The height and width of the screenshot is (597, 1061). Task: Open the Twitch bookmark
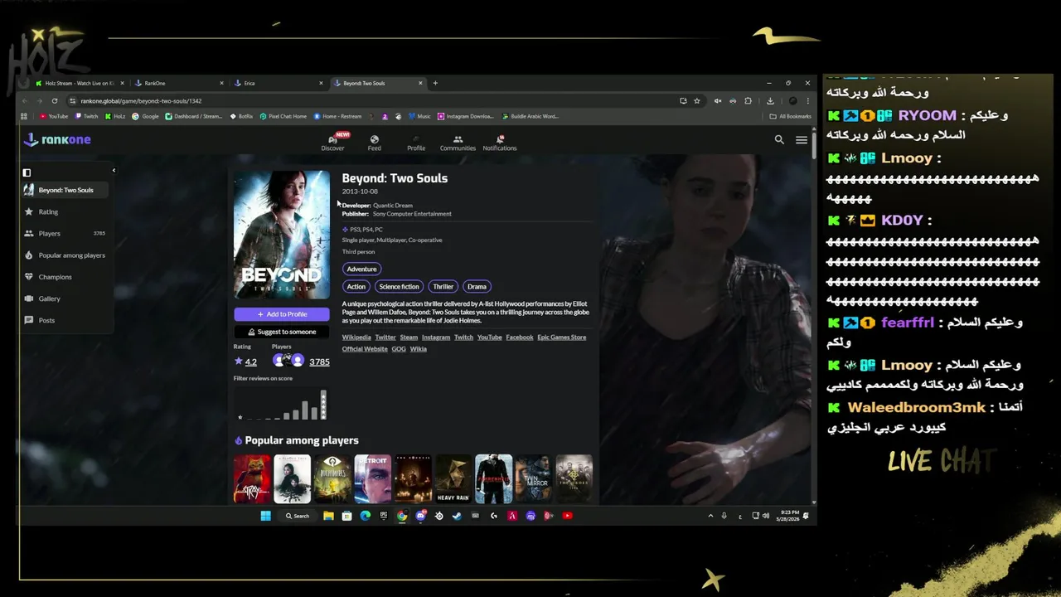[x=87, y=116]
